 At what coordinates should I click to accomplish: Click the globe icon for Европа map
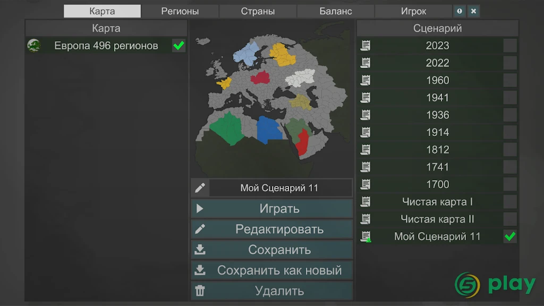[x=33, y=46]
